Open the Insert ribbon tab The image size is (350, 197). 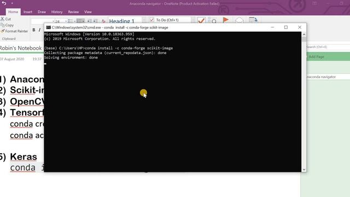(x=28, y=12)
